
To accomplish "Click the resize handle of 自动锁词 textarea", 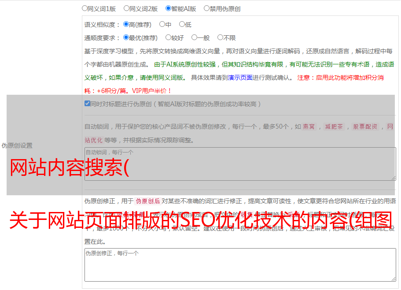I will point(394,178).
